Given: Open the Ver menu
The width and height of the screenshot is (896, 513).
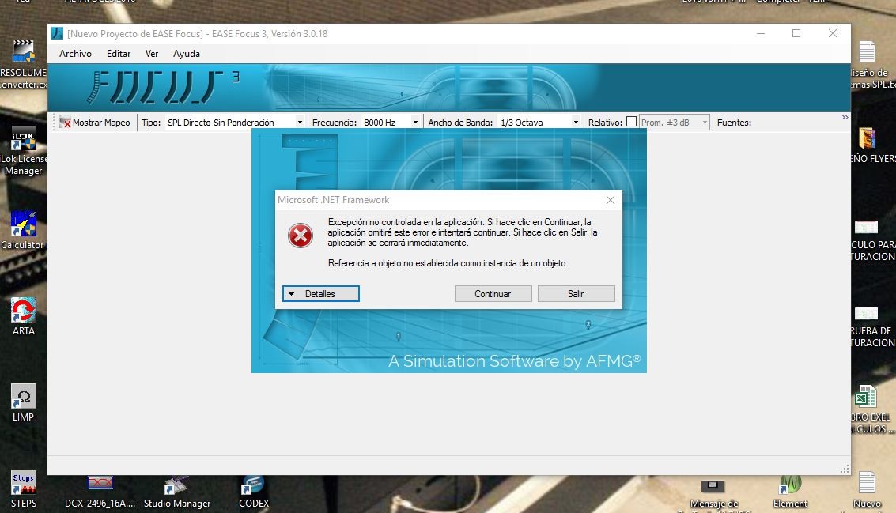Looking at the screenshot, I should pyautogui.click(x=151, y=54).
